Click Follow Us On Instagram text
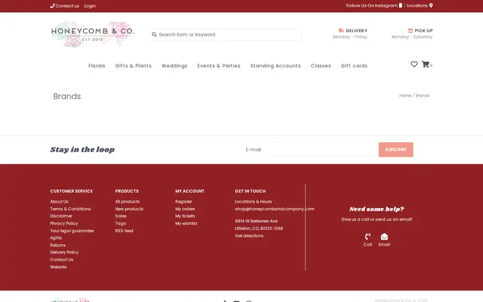This screenshot has height=302, width=483. [x=372, y=5]
